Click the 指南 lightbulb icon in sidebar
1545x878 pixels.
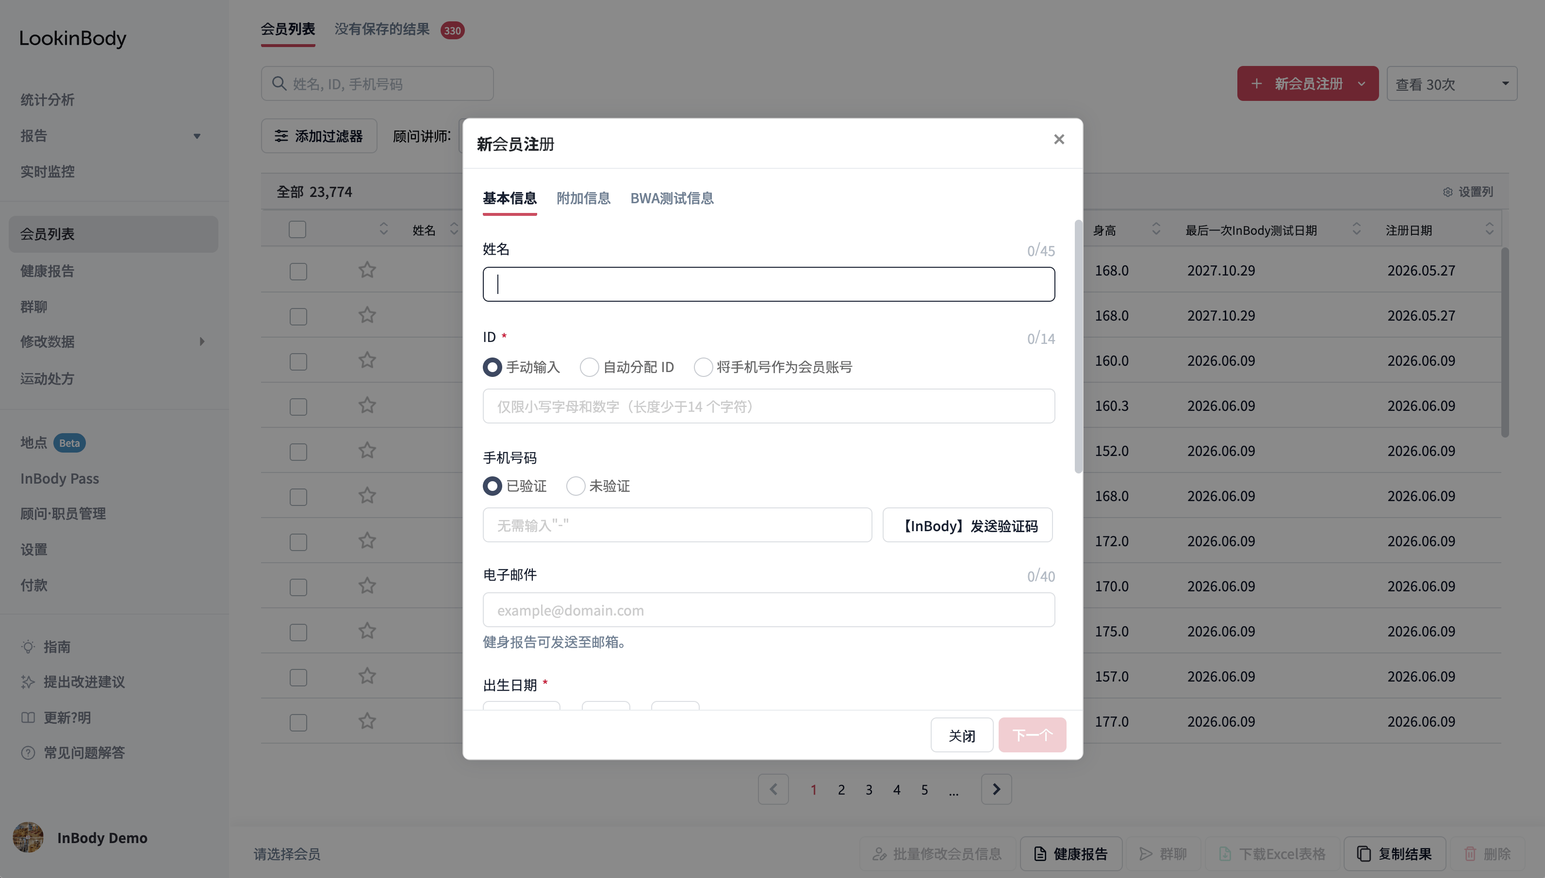[x=28, y=647]
